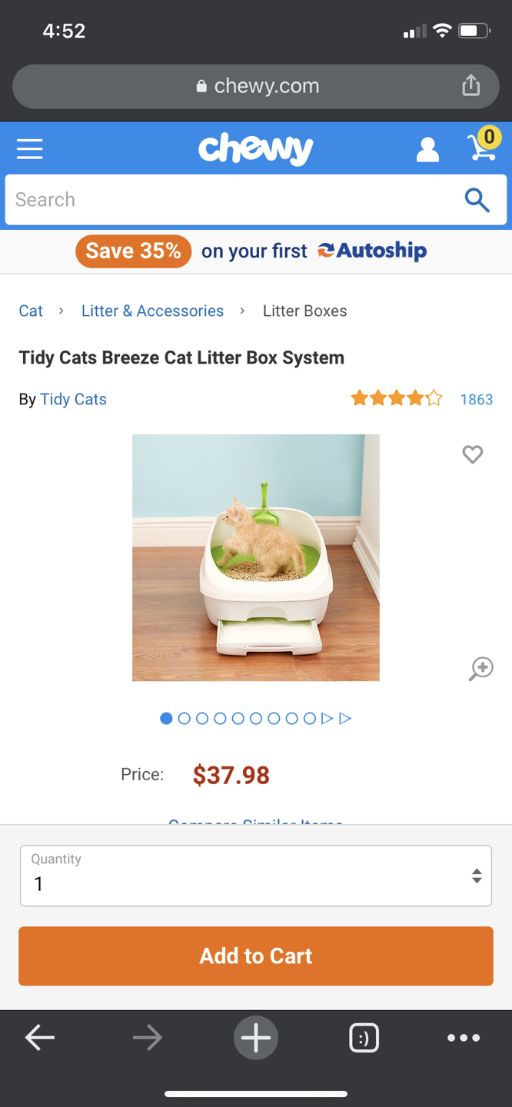512x1107 pixels.
Task: Advance carousel with the play arrow
Action: [327, 718]
